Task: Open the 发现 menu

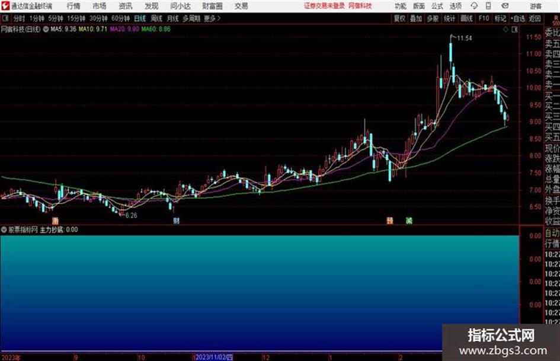Action: pyautogui.click(x=152, y=6)
